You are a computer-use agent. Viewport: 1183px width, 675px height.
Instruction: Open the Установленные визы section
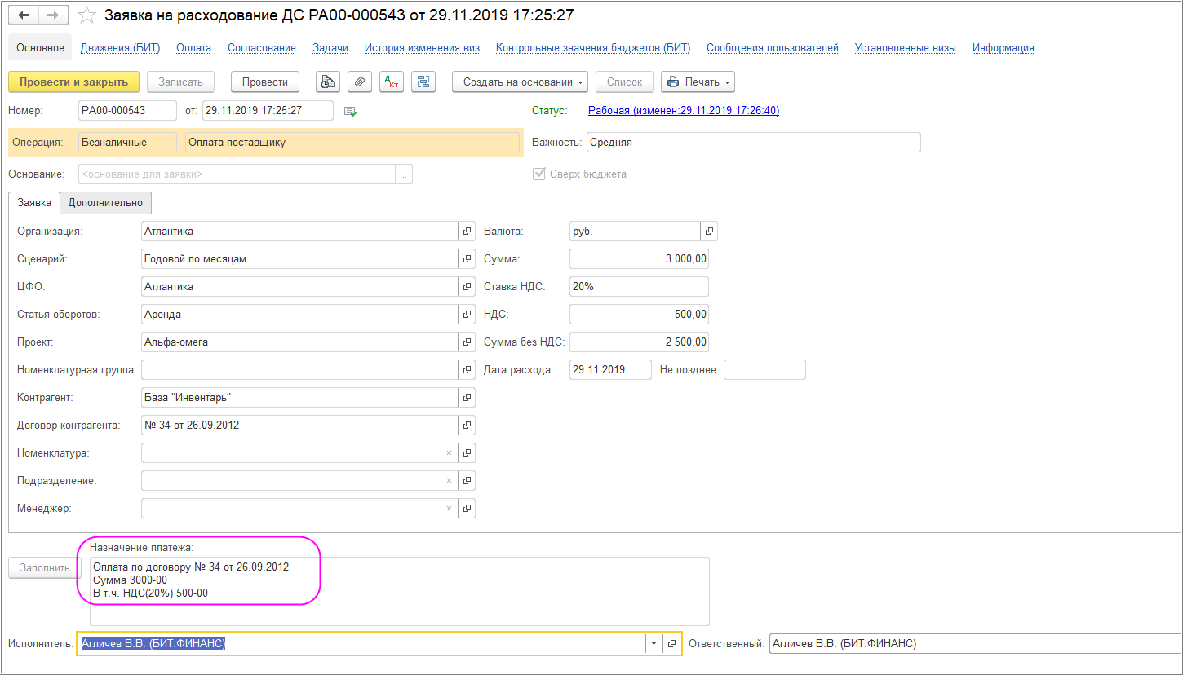tap(906, 48)
